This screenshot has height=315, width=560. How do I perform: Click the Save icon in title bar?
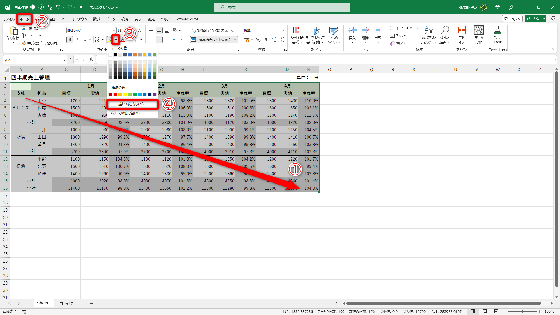pyautogui.click(x=50, y=7)
